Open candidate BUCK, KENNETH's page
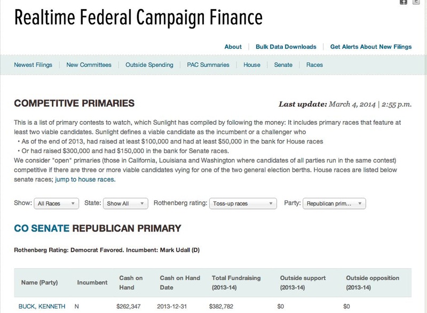Image resolution: width=427 pixels, height=313 pixels. 42,307
